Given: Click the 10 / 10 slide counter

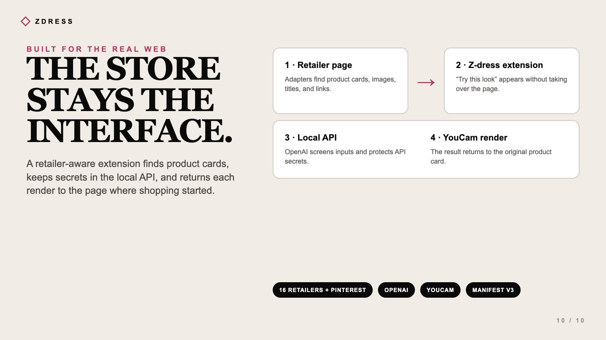Looking at the screenshot, I should pos(570,320).
